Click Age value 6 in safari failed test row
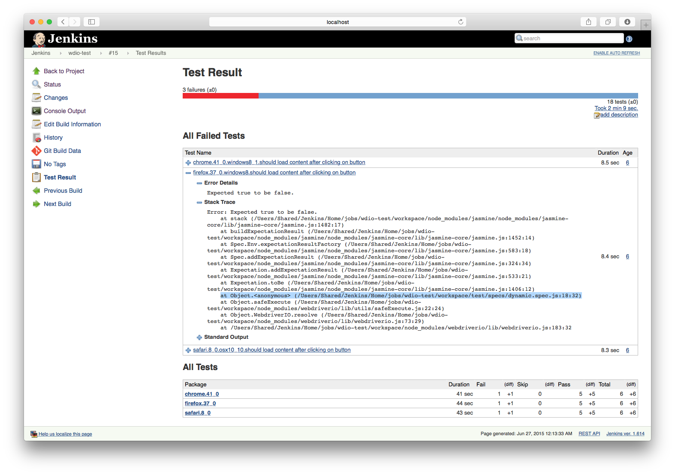The width and height of the screenshot is (675, 475). pyautogui.click(x=627, y=350)
